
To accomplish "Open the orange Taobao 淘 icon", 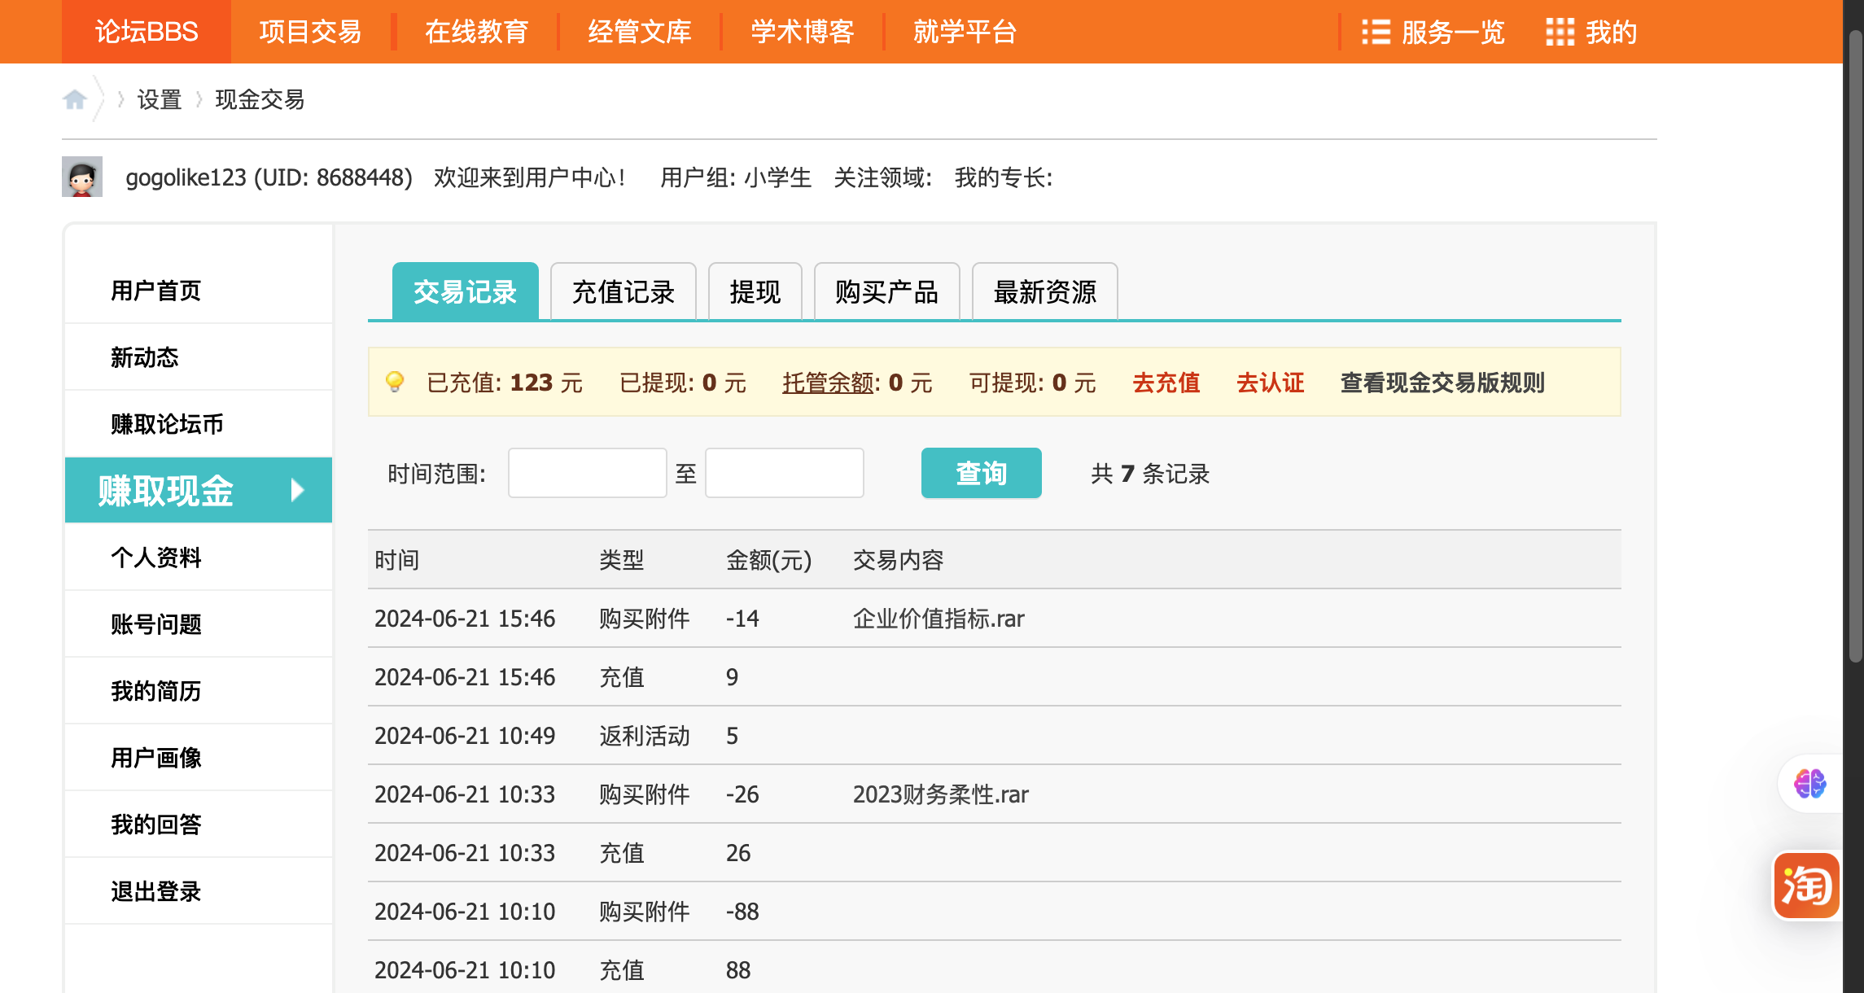I will (1806, 886).
